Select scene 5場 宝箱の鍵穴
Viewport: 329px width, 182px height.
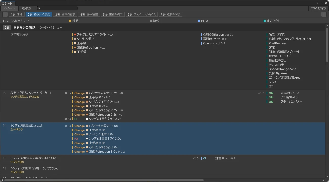pos(113,14)
